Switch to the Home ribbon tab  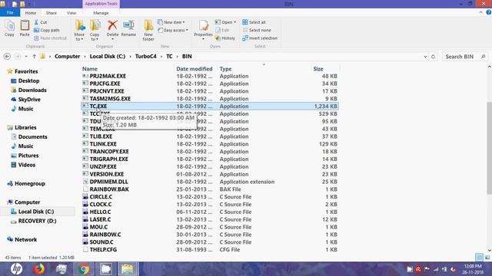point(31,13)
